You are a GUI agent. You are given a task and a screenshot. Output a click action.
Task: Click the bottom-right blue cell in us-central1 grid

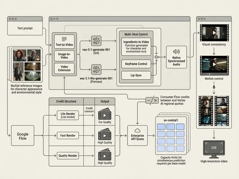click(180, 149)
